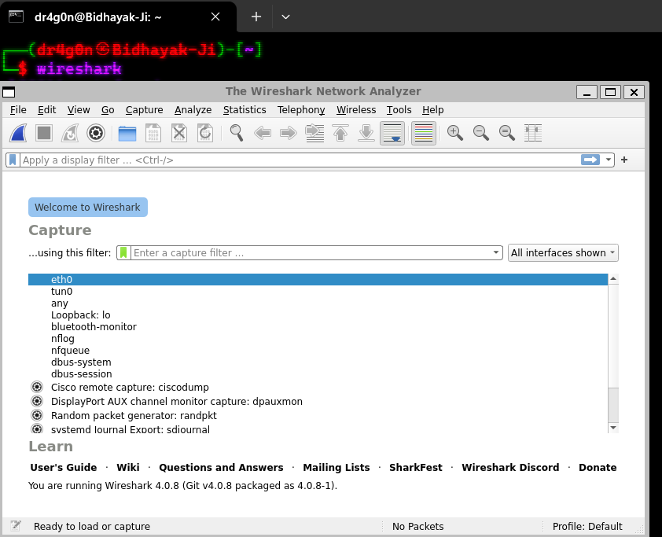This screenshot has width=662, height=537.
Task: Select Loopback: lo interface
Action: (318, 315)
